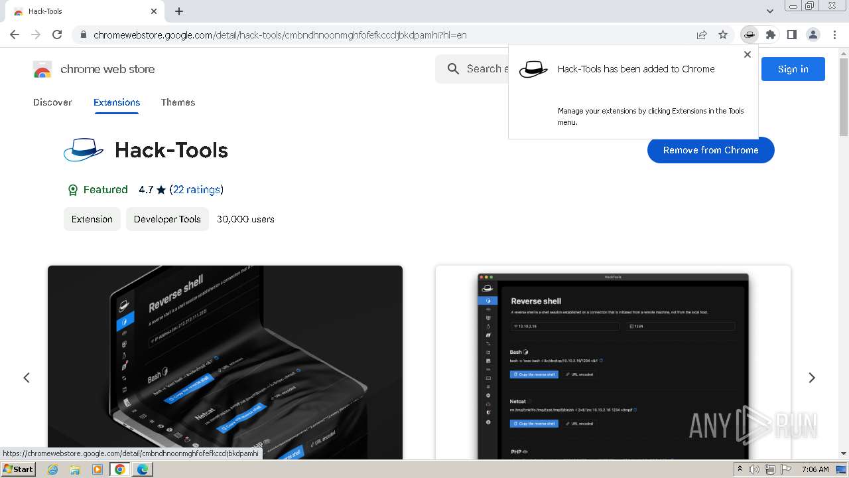Viewport: 849px width, 478px height.
Task: Open File Explorer from taskbar
Action: pyautogui.click(x=75, y=469)
